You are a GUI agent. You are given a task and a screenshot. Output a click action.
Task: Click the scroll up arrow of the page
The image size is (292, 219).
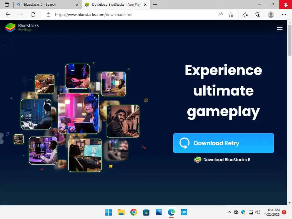[289, 23]
